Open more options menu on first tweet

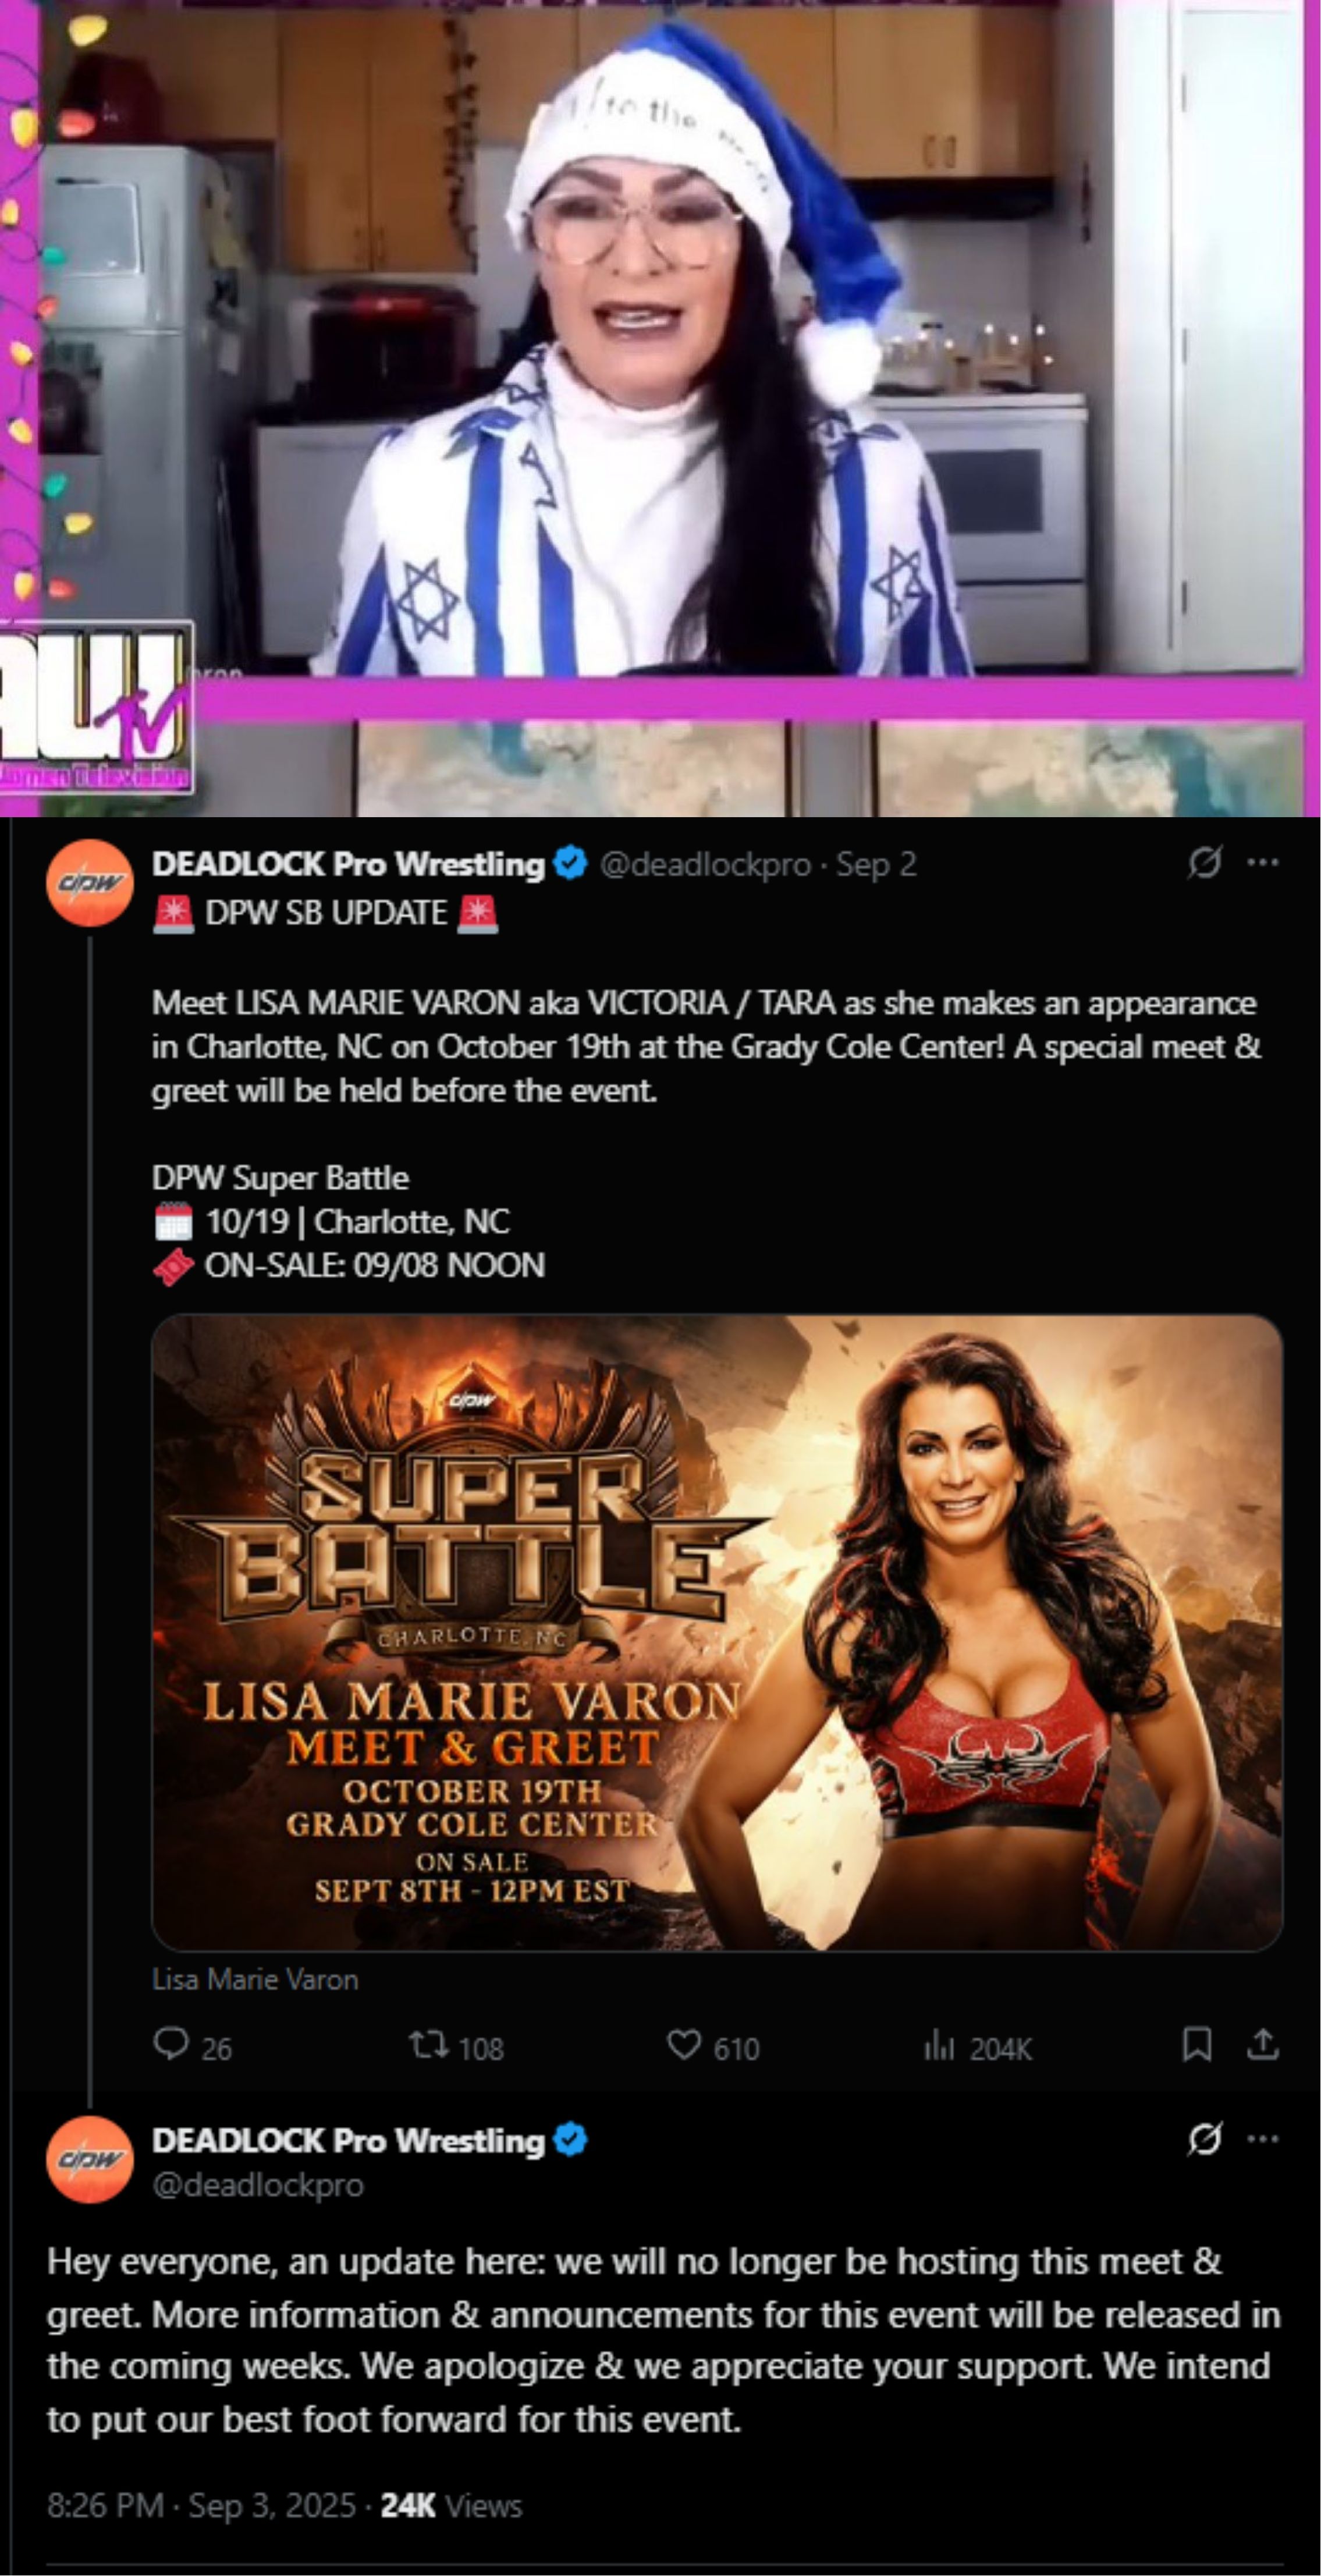coord(1263,862)
